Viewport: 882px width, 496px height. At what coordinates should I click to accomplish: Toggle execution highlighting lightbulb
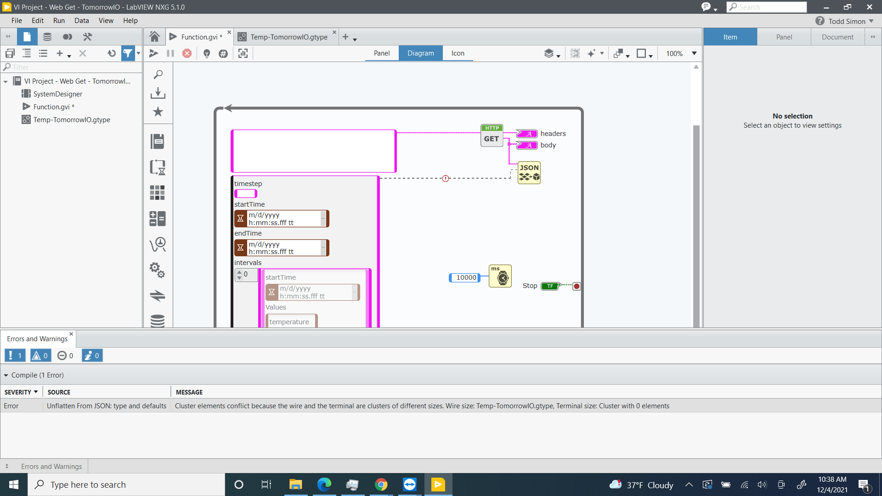[x=207, y=54]
